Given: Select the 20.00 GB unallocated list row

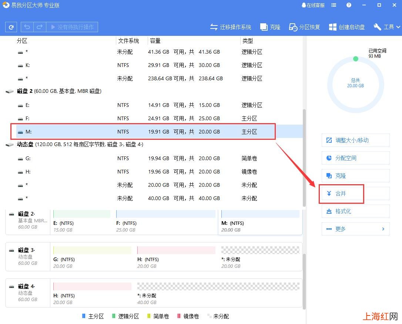Looking at the screenshot, I should point(159,185).
